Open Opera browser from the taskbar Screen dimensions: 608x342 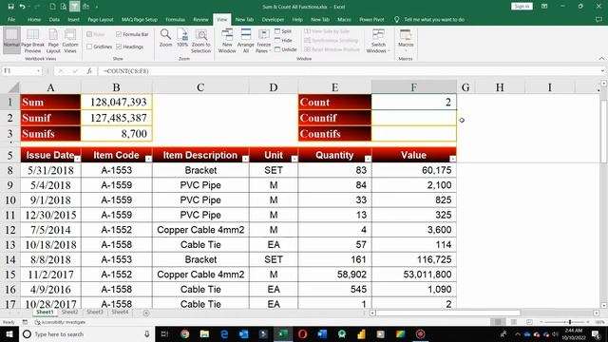tap(302, 333)
